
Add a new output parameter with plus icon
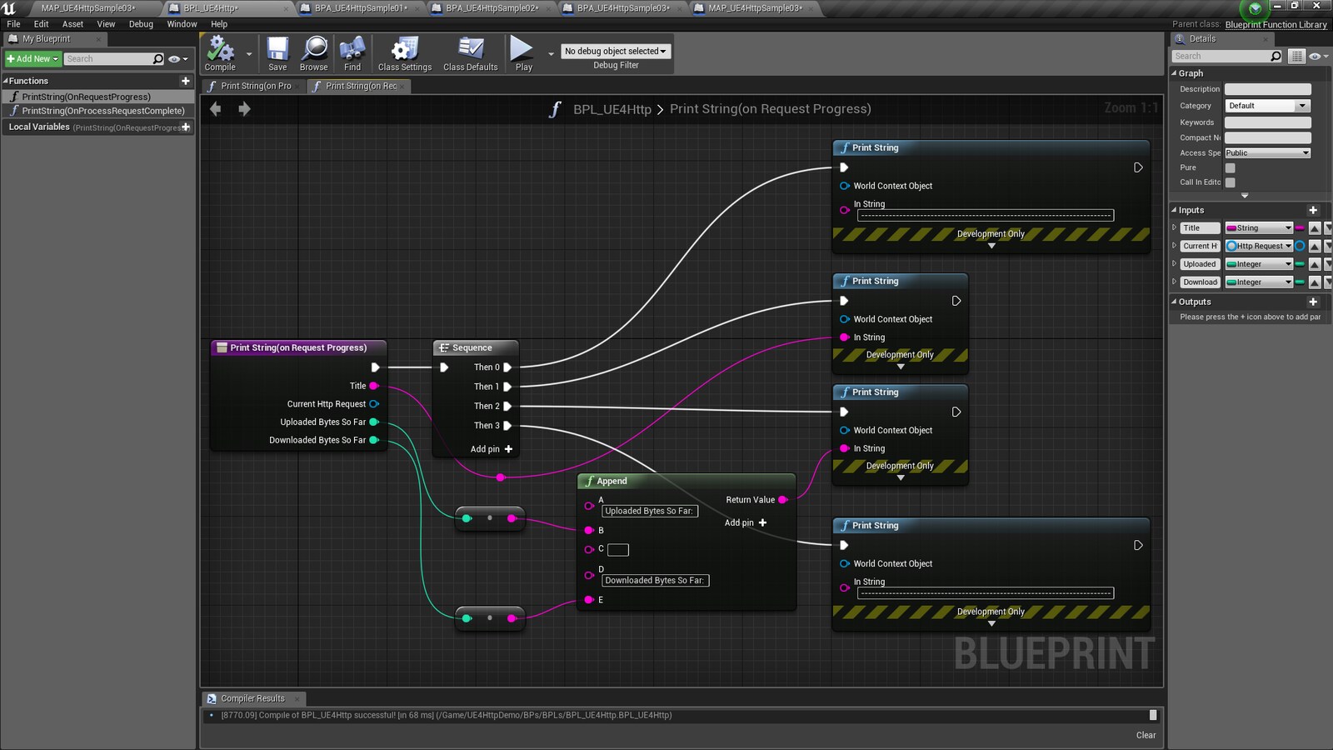click(1313, 302)
